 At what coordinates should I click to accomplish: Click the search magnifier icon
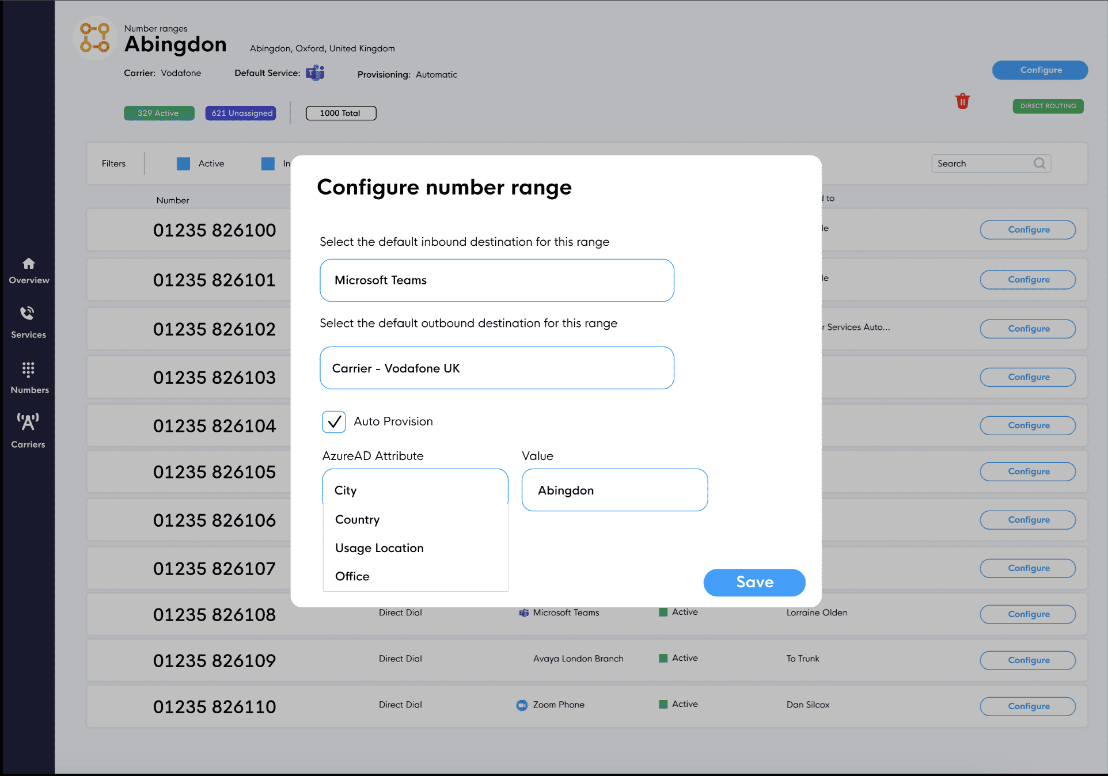pos(1039,163)
